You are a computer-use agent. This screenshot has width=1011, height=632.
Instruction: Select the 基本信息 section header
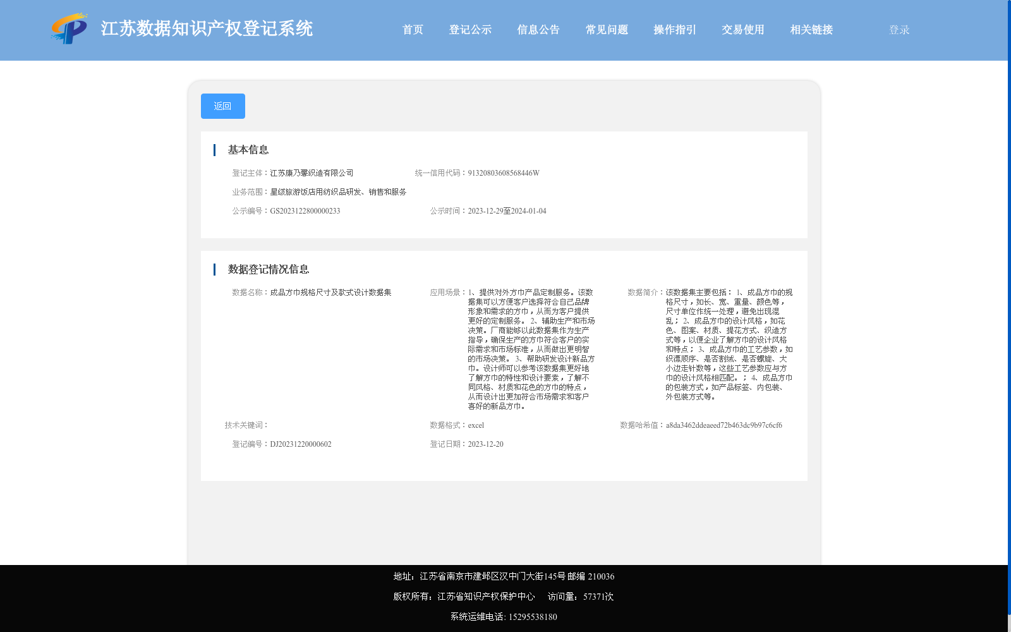coord(248,150)
